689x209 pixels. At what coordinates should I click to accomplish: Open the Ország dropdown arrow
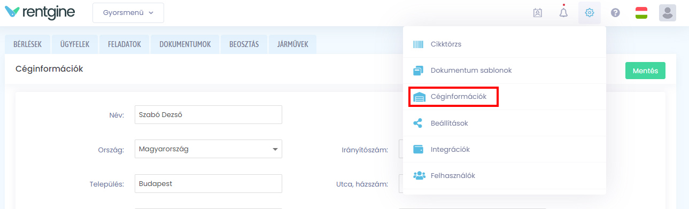tap(275, 149)
